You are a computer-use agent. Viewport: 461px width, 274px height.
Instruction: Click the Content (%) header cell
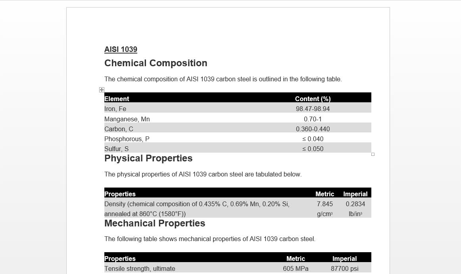[313, 99]
